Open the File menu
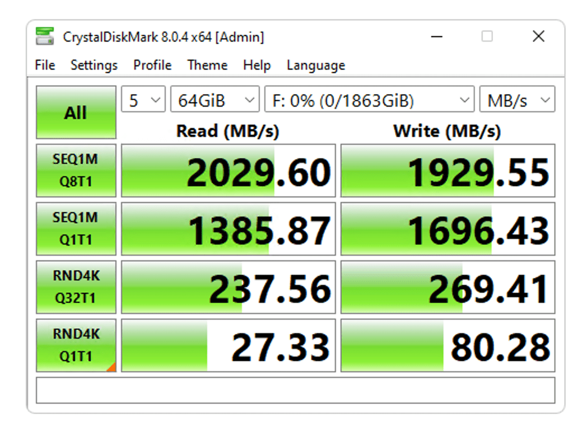 click(x=45, y=65)
